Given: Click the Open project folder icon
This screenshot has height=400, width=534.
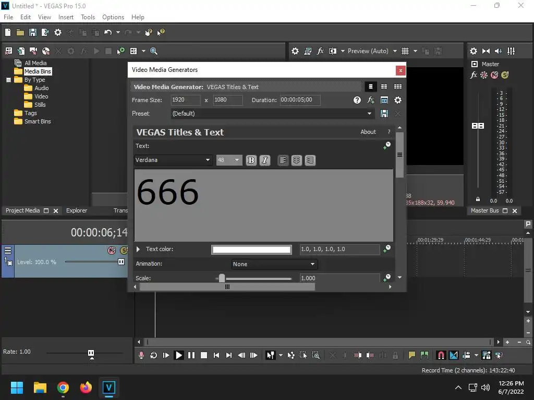Looking at the screenshot, I should (x=20, y=32).
